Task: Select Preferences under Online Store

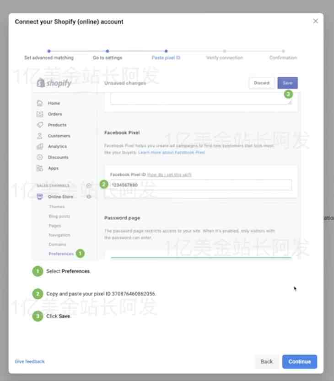Action: [61, 254]
